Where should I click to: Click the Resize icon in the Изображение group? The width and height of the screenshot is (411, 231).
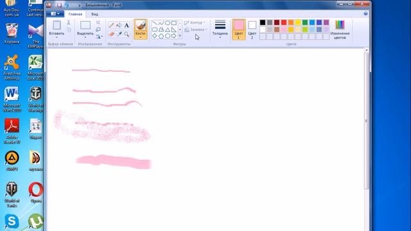click(98, 30)
